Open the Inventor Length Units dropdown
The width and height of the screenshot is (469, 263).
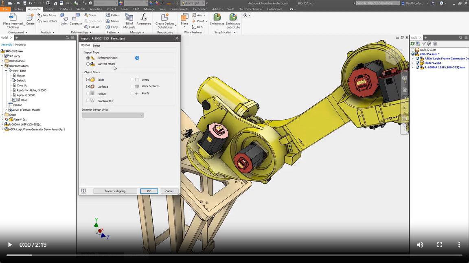click(113, 115)
